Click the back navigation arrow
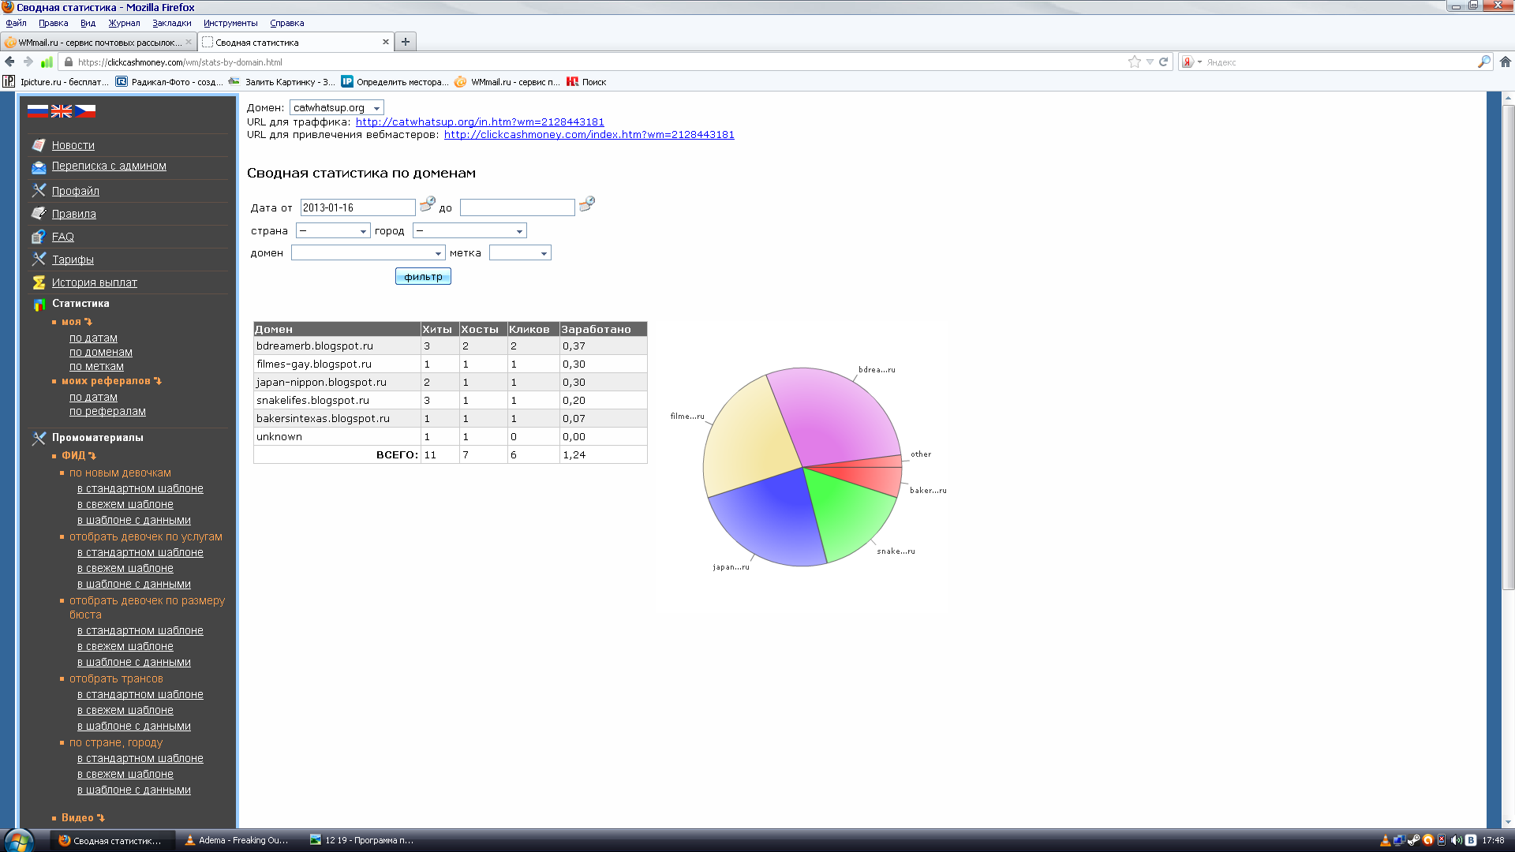 pyautogui.click(x=9, y=62)
